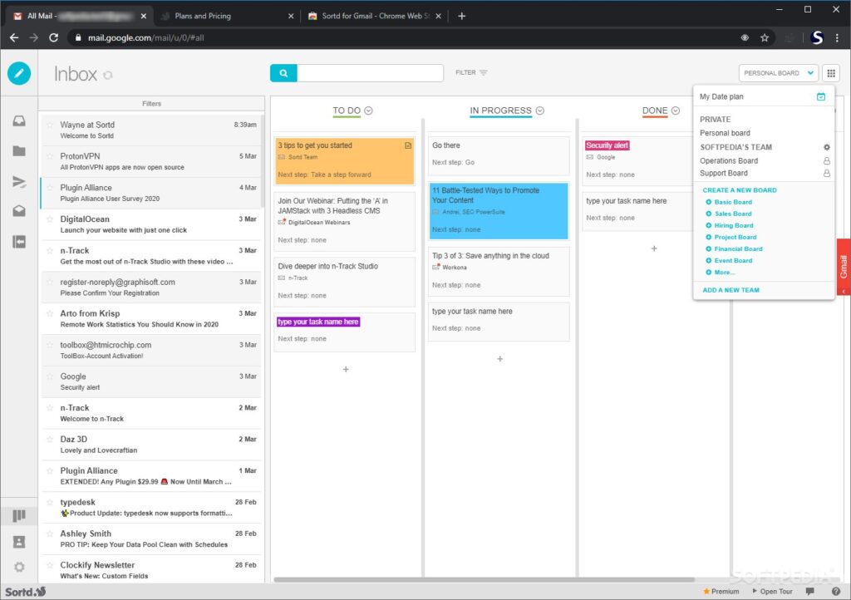The width and height of the screenshot is (851, 600).
Task: Open the inbox tray icon in the left sidebar
Action: point(19,121)
